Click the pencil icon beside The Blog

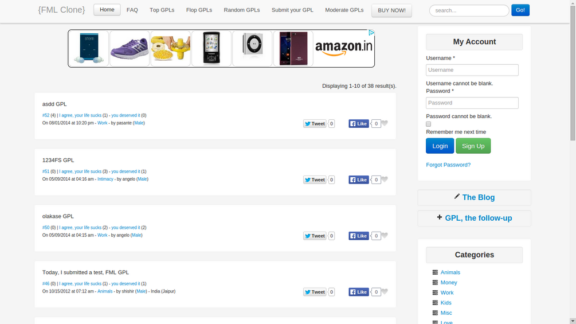[457, 197]
